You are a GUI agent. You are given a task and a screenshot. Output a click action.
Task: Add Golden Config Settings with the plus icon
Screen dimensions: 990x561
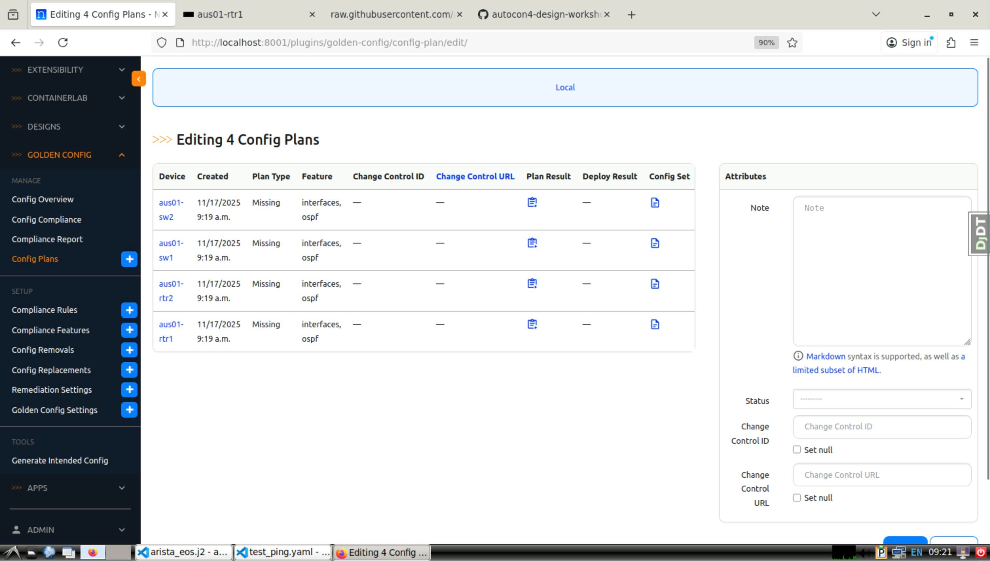(129, 409)
